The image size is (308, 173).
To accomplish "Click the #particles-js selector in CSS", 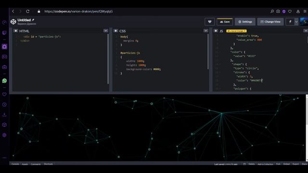I will pyautogui.click(x=130, y=53).
